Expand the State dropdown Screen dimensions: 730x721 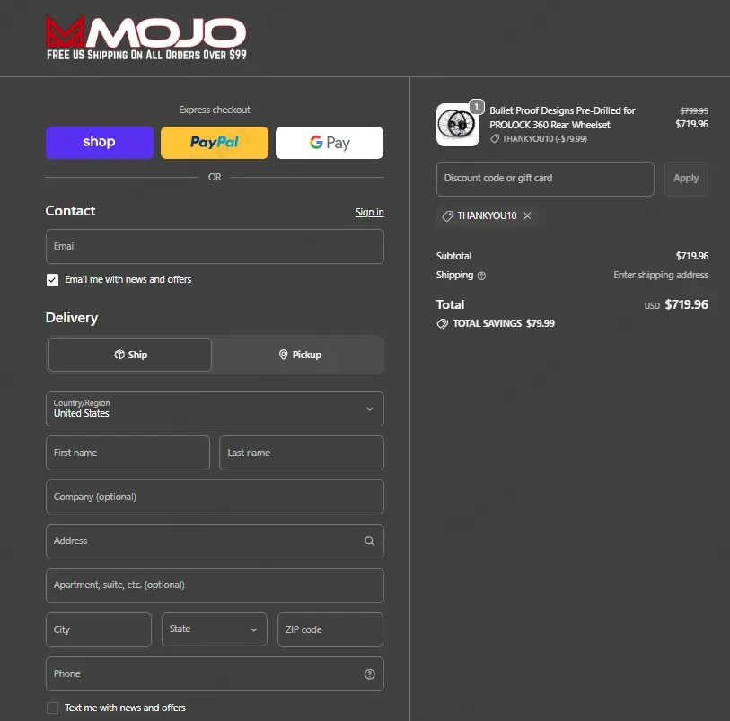click(x=215, y=629)
